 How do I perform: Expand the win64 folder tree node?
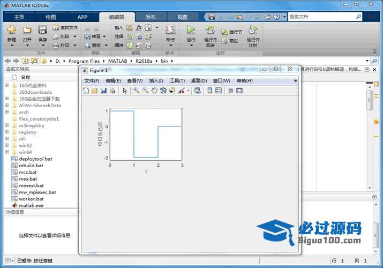(x=7, y=152)
